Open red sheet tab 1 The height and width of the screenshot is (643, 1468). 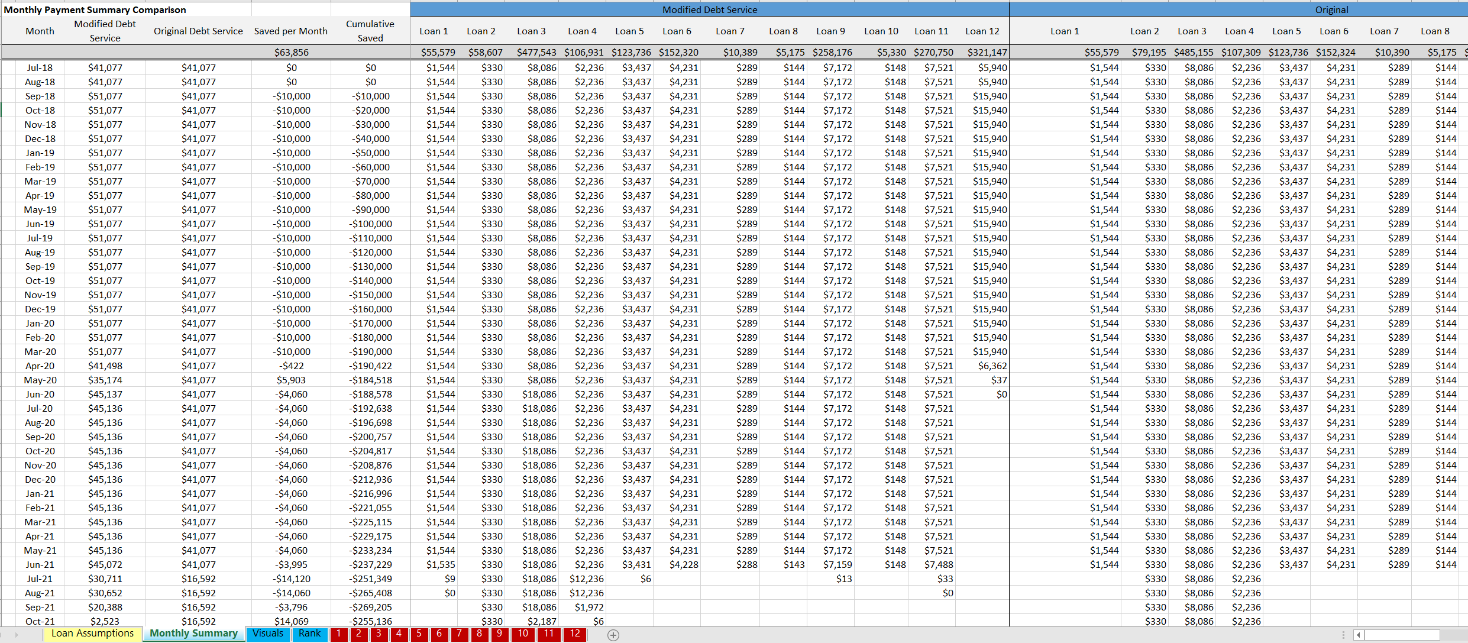(x=338, y=634)
